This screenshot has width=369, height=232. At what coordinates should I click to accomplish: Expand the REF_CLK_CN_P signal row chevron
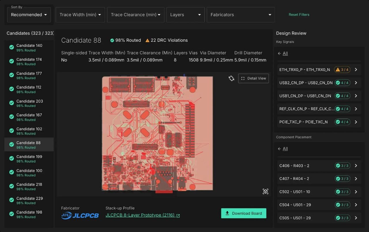[356, 109]
